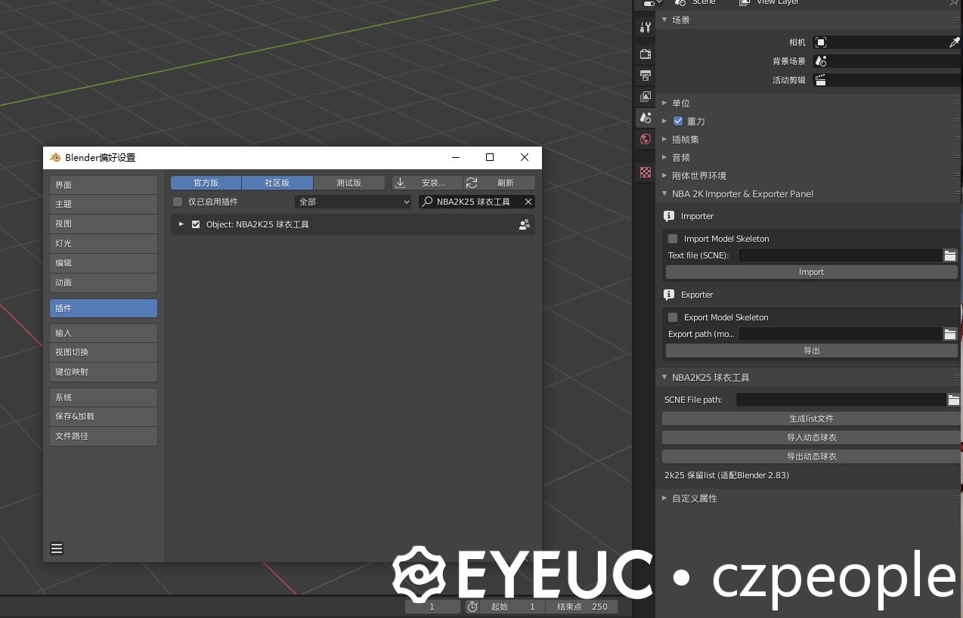963x618 pixels.
Task: Click the folder icon for Text file (SCNE)
Action: 950,255
